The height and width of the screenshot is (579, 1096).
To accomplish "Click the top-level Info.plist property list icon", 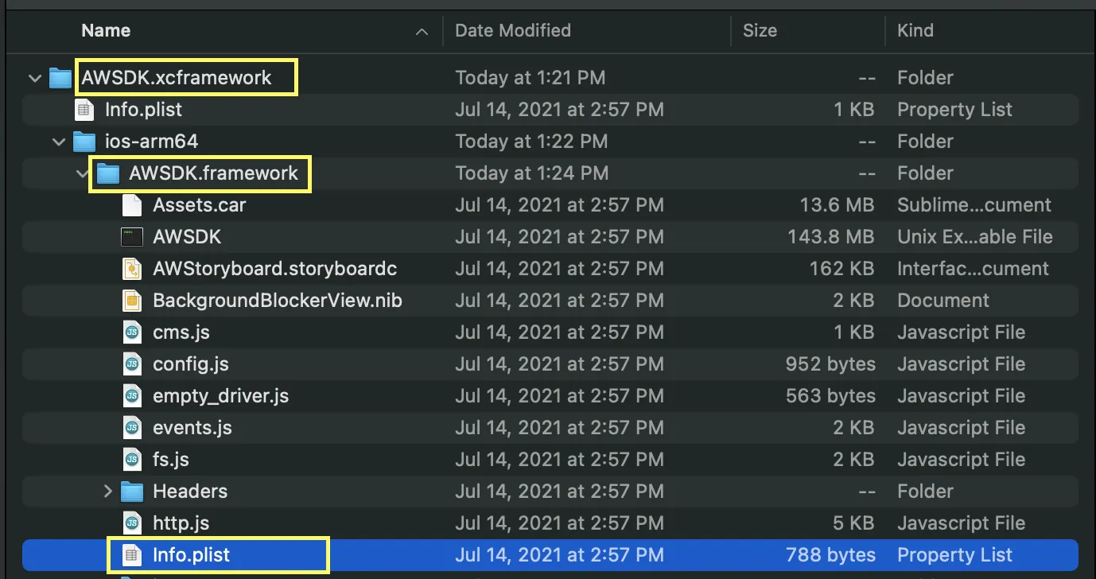I will (84, 110).
